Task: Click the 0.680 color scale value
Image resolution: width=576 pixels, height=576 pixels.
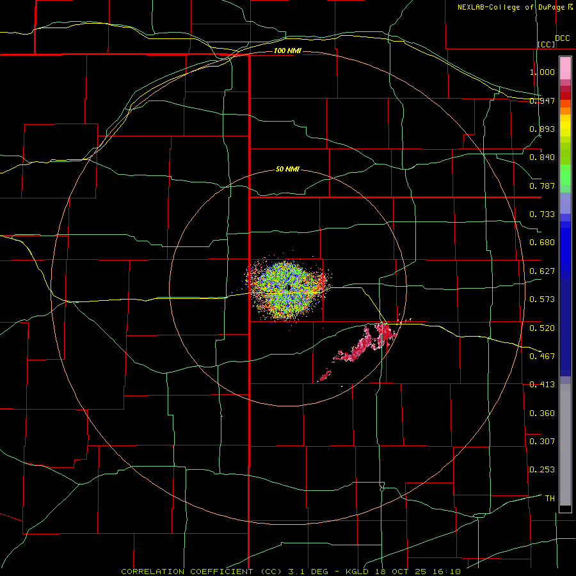Action: tap(542, 243)
